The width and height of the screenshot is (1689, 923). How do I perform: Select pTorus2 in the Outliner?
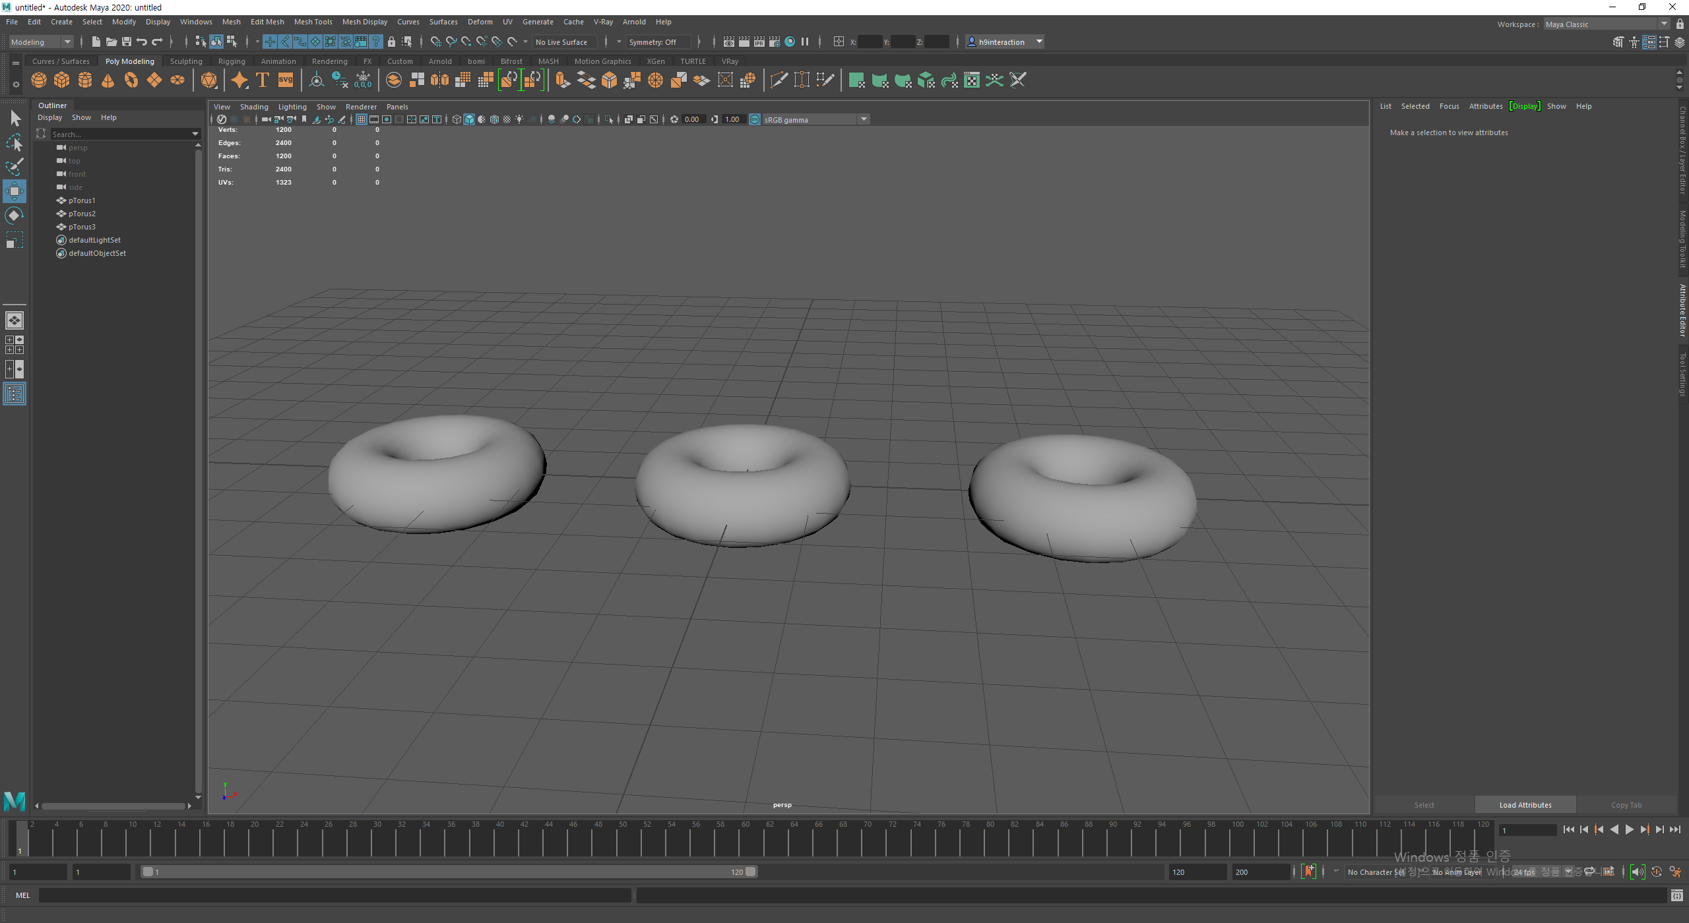pyautogui.click(x=82, y=214)
